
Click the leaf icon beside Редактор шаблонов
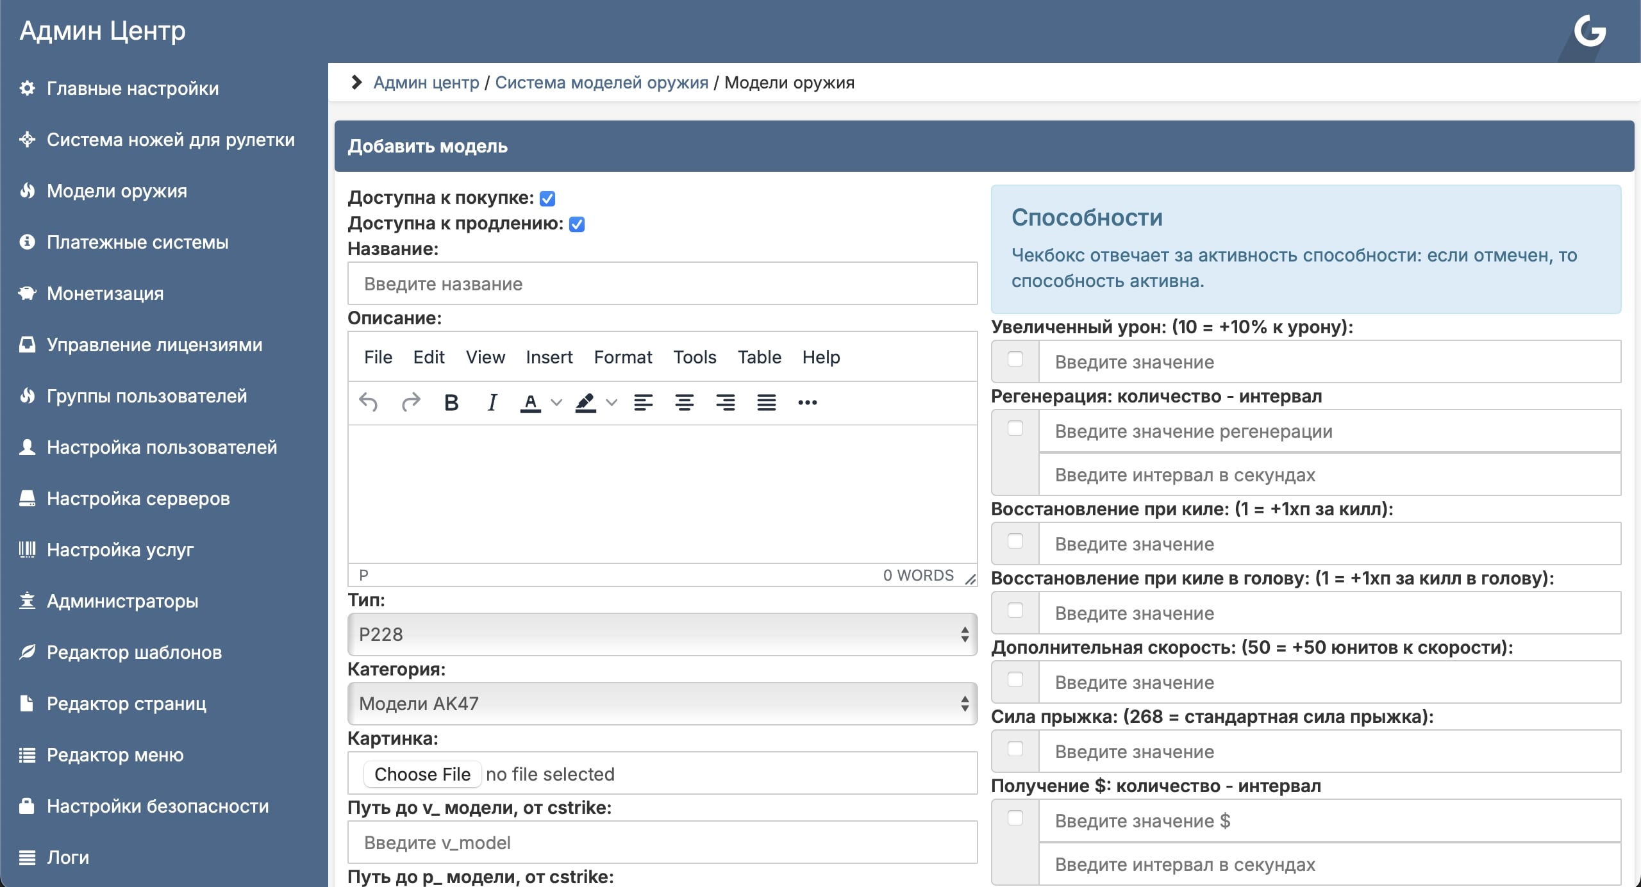27,652
